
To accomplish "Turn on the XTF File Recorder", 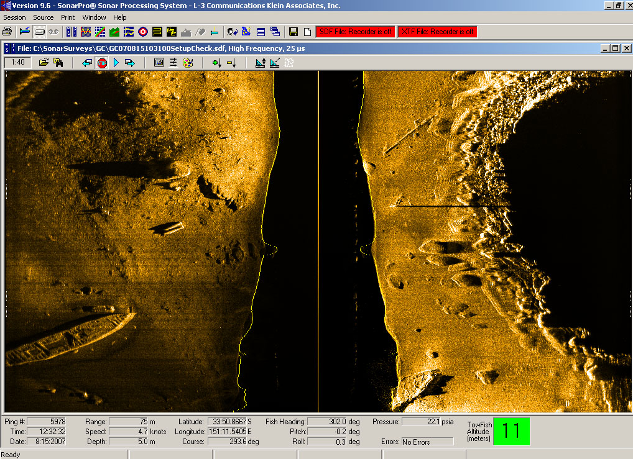I will coord(437,31).
